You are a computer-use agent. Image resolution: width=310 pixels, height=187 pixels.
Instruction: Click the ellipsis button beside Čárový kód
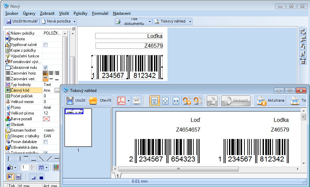point(57,90)
